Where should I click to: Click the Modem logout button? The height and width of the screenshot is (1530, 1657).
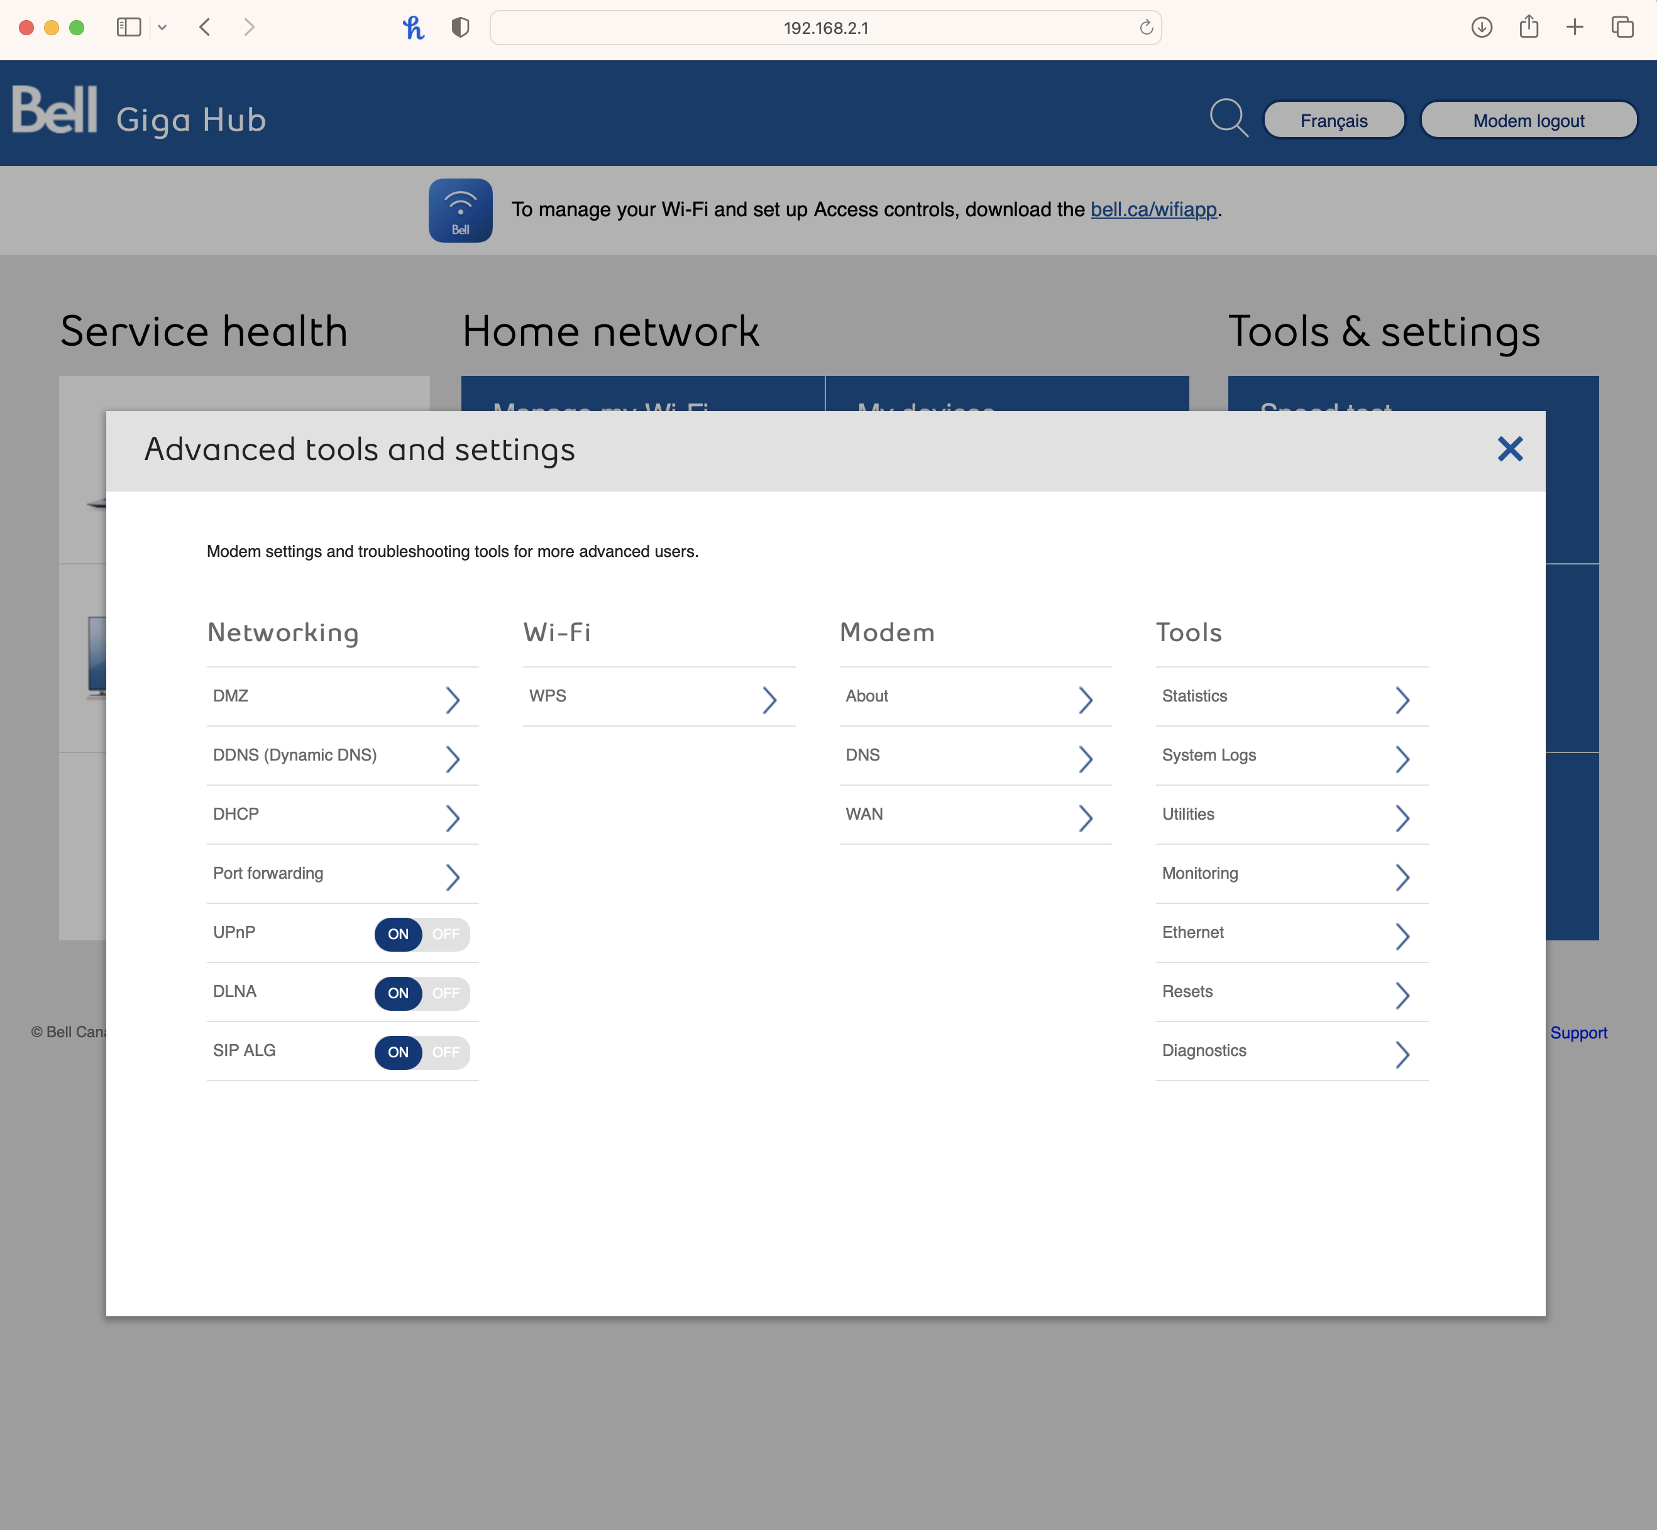1528,121
